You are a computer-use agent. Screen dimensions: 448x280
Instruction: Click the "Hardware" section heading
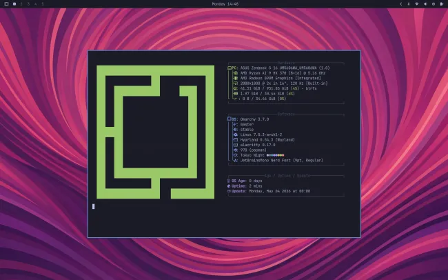tap(286, 63)
